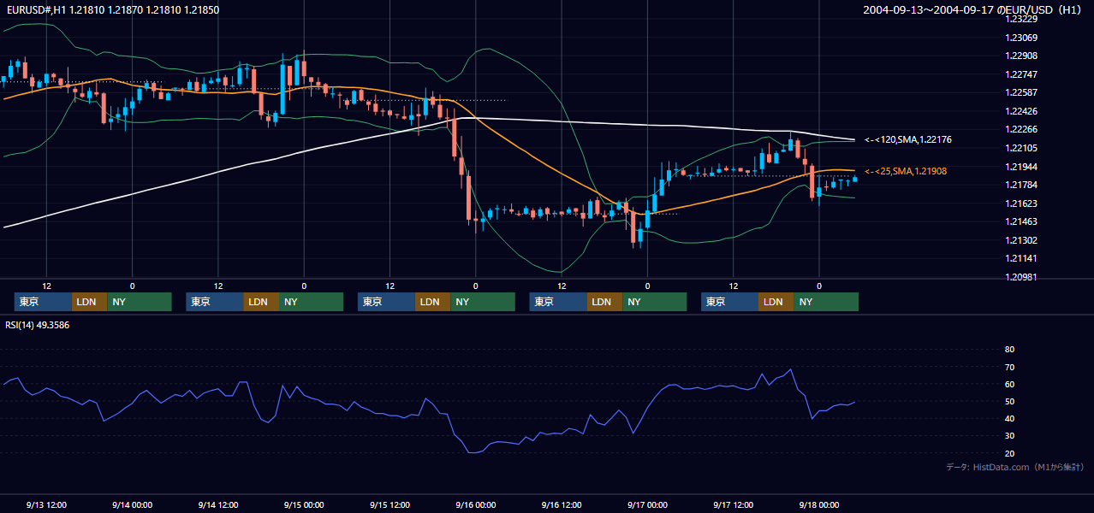This screenshot has width=1094, height=513.
Task: Click price axis value 1.22587
Action: 1021,92
